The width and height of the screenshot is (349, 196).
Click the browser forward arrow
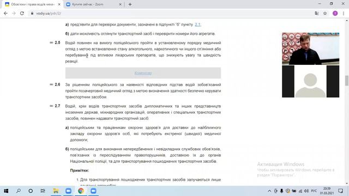[x=14, y=13]
